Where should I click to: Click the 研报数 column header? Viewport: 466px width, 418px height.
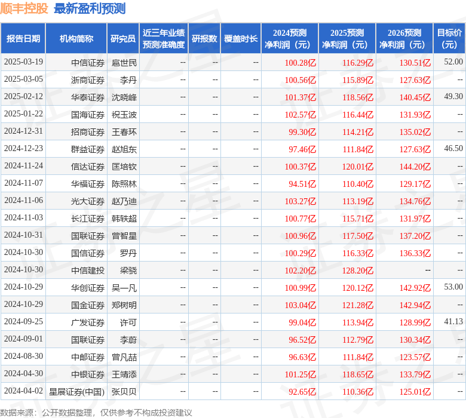tap(204, 39)
